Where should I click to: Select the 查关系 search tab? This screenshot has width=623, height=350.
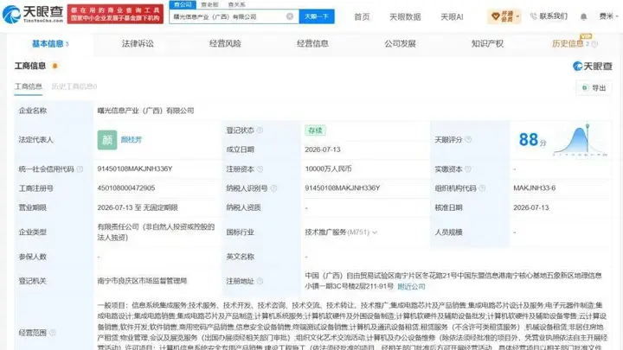click(237, 4)
